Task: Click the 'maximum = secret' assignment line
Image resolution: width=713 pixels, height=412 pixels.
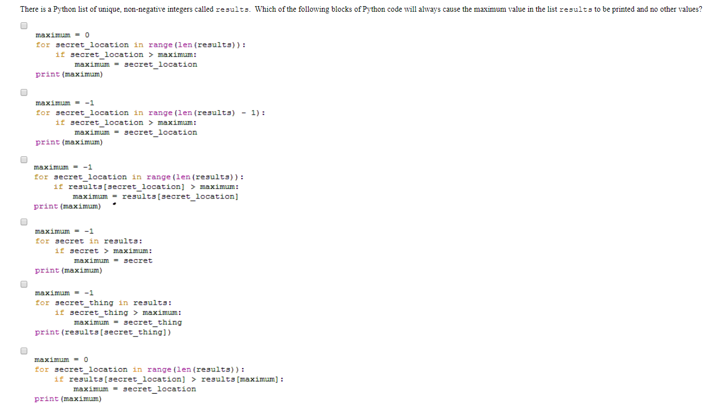Action: pyautogui.click(x=113, y=261)
